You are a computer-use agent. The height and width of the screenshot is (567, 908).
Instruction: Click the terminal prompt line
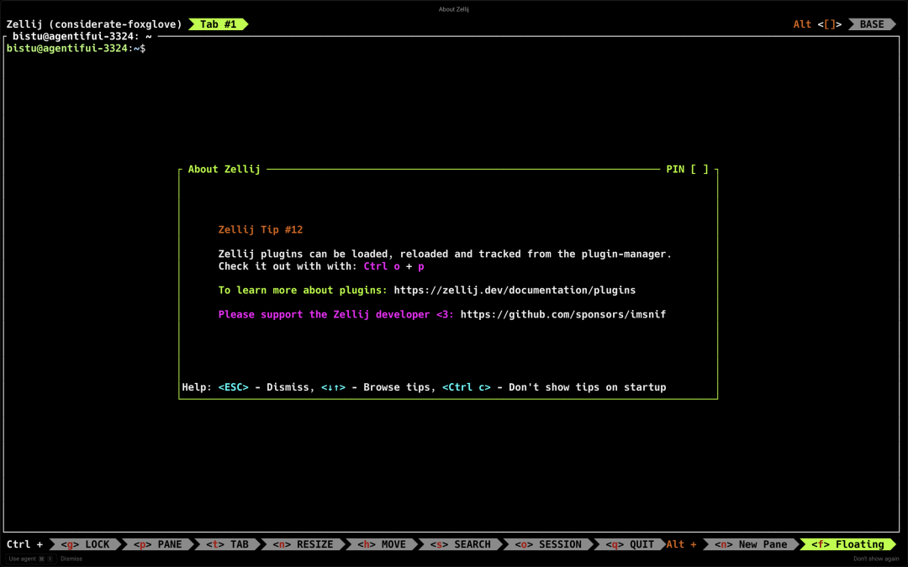point(76,49)
